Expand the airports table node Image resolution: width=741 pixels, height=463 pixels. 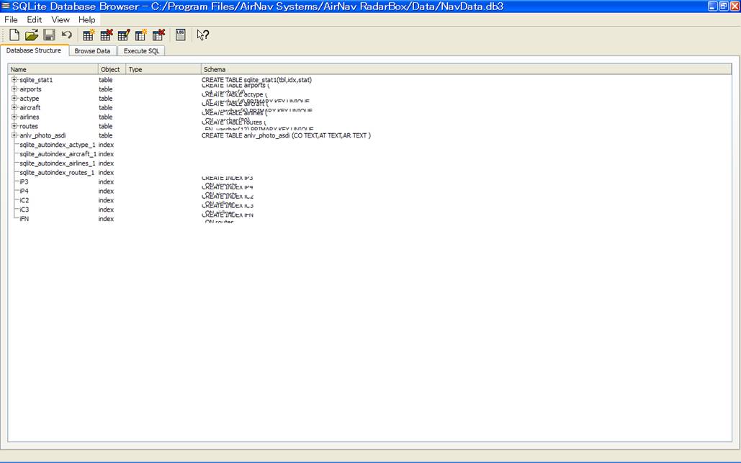pyautogui.click(x=14, y=89)
